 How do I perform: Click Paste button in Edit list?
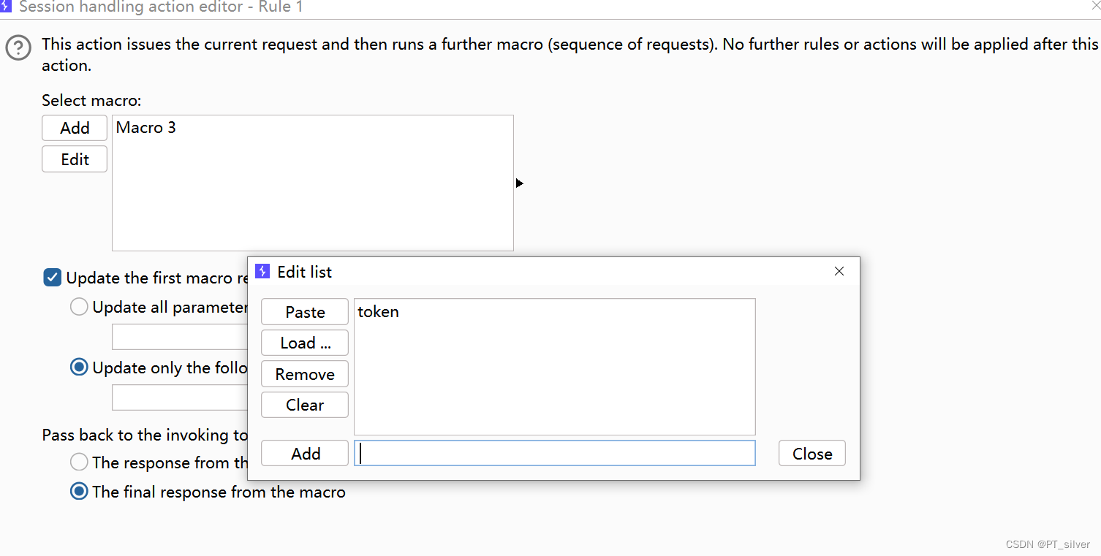coord(305,312)
